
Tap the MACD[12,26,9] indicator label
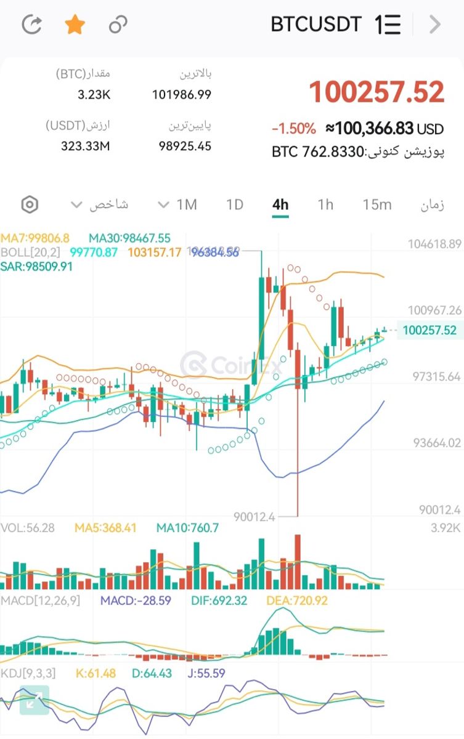[41, 600]
